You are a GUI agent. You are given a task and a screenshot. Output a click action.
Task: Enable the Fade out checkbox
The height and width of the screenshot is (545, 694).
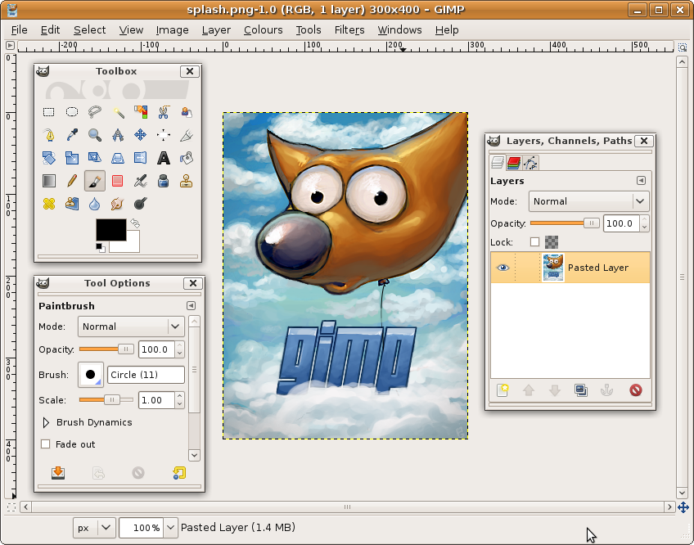pos(46,444)
